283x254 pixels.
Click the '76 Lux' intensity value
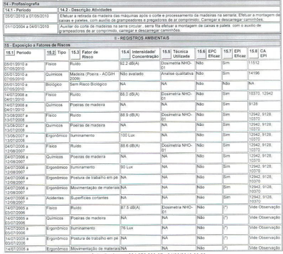pos(127,228)
